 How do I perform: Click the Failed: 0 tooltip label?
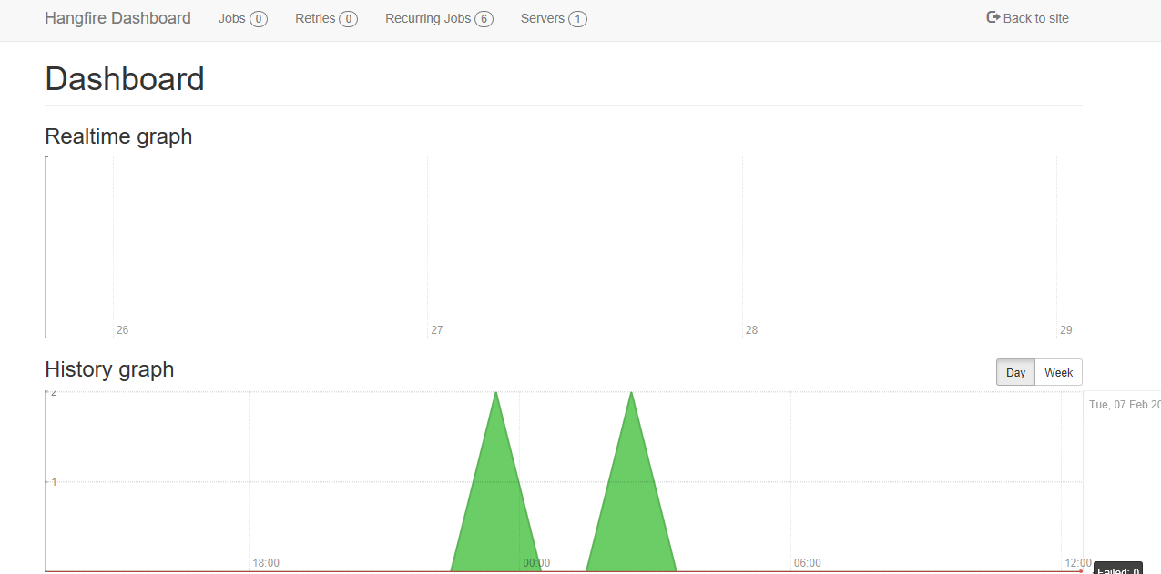point(1118,570)
